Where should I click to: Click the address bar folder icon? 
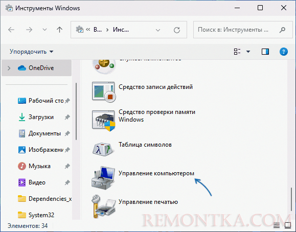pyautogui.click(x=79, y=29)
